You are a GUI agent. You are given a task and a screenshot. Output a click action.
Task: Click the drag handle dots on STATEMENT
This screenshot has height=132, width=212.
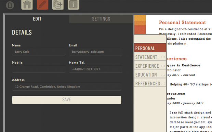[x=163, y=57]
